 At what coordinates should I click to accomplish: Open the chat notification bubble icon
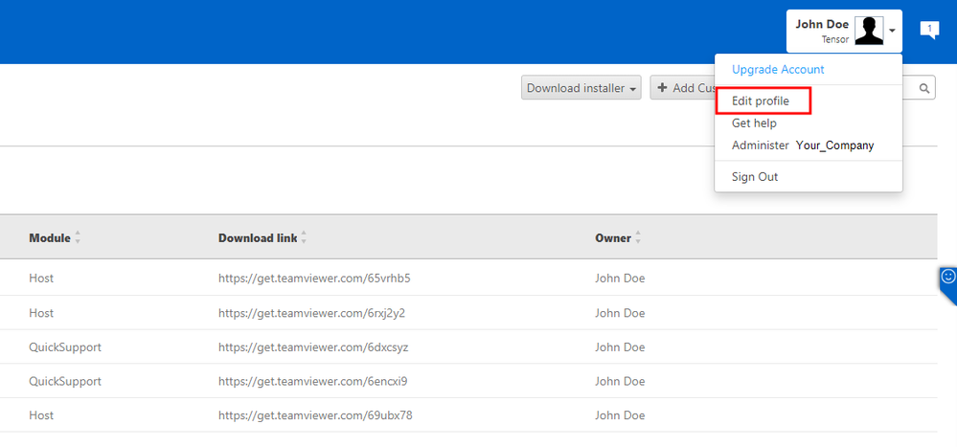(x=929, y=30)
